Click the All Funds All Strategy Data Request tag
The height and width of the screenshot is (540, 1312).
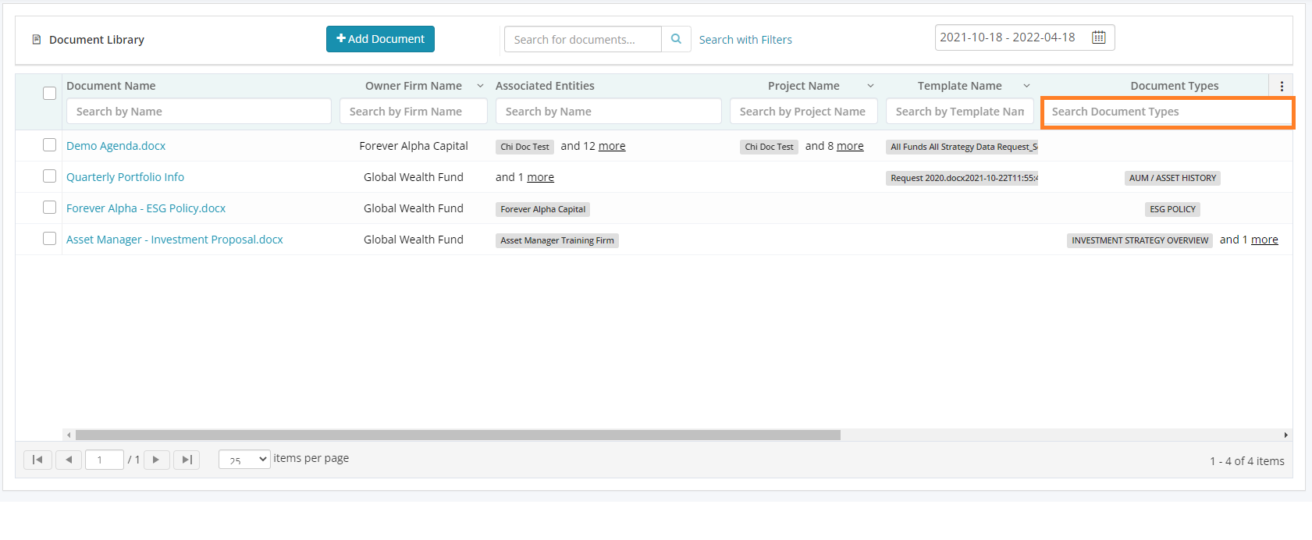click(962, 147)
